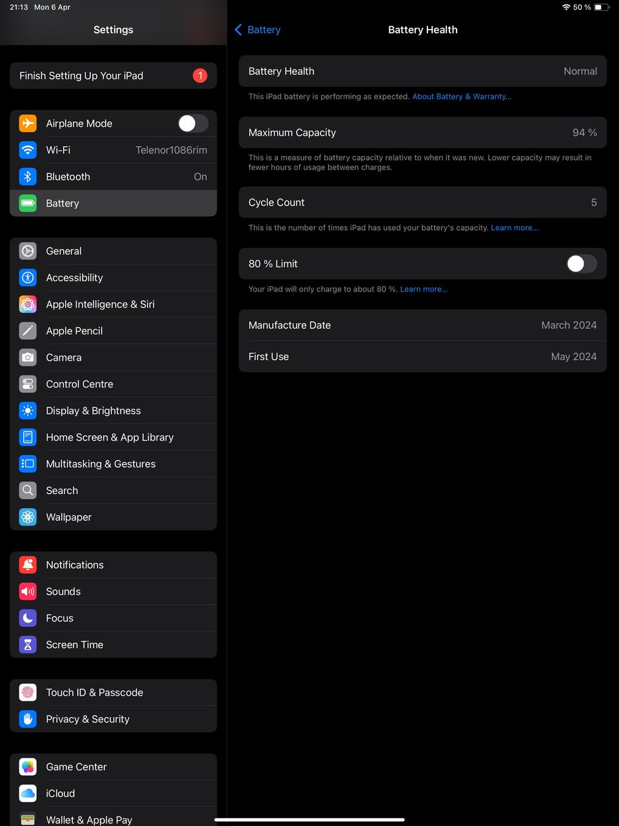619x826 pixels.
Task: Tap the status bar battery icon
Action: [602, 7]
